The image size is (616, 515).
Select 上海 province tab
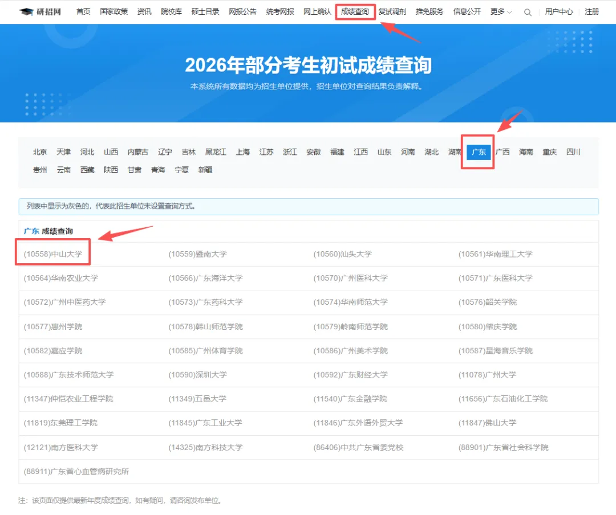coord(243,152)
